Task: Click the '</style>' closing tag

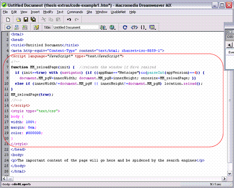Action: [19, 144]
